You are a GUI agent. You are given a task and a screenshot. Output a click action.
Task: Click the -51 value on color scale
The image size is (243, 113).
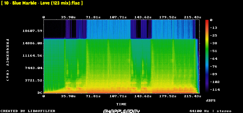(214, 51)
